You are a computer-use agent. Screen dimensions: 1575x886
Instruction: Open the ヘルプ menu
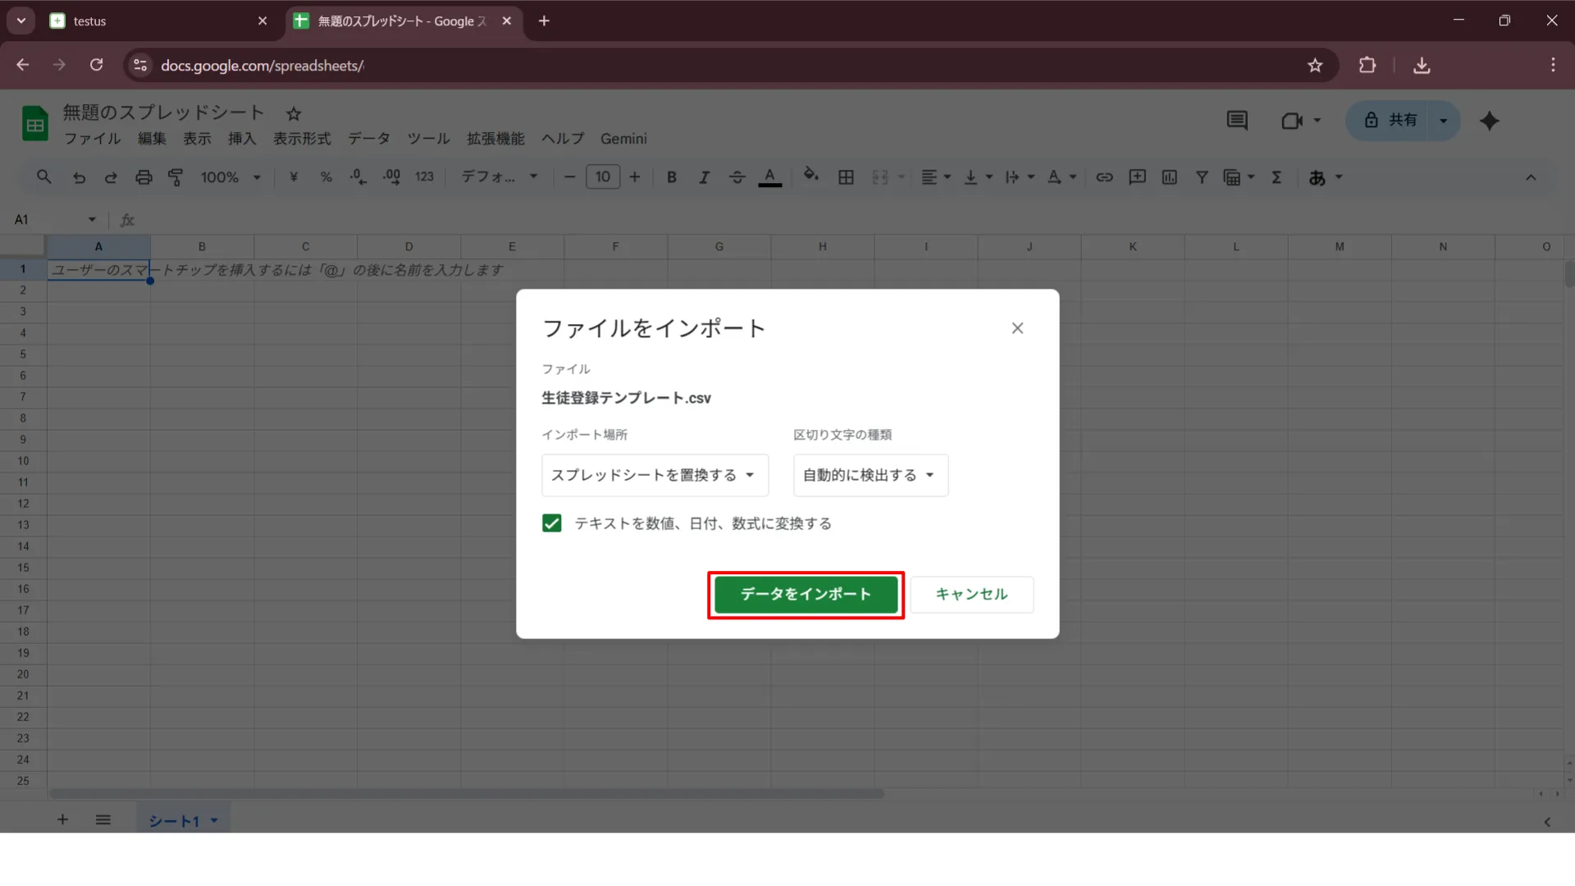(x=563, y=139)
